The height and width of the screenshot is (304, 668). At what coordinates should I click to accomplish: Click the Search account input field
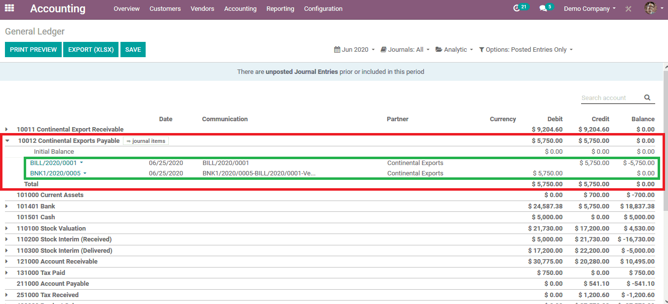tap(611, 98)
